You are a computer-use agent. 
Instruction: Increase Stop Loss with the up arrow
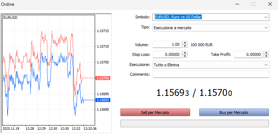click(x=185, y=53)
